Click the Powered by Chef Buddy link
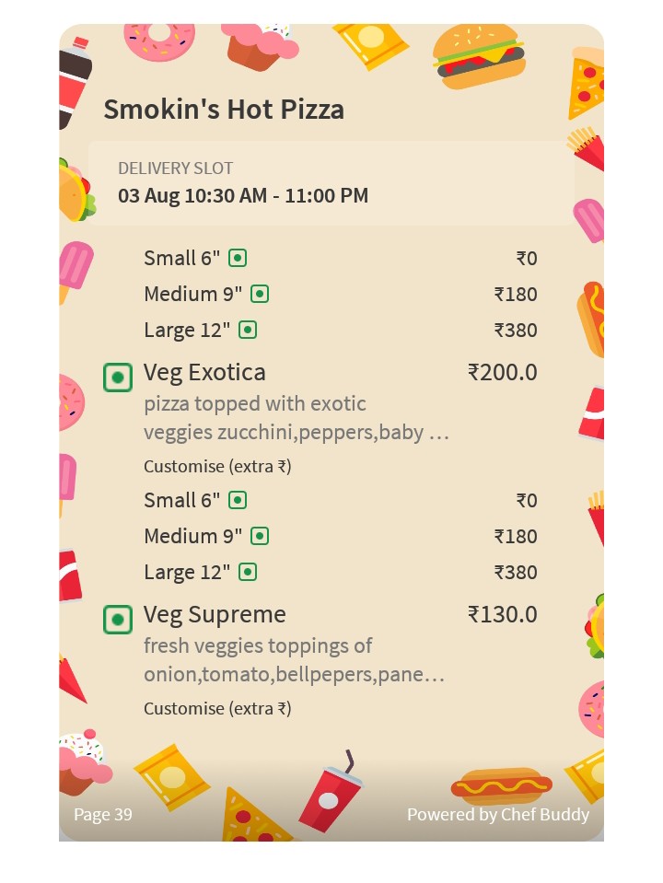663x883 pixels. click(x=498, y=814)
